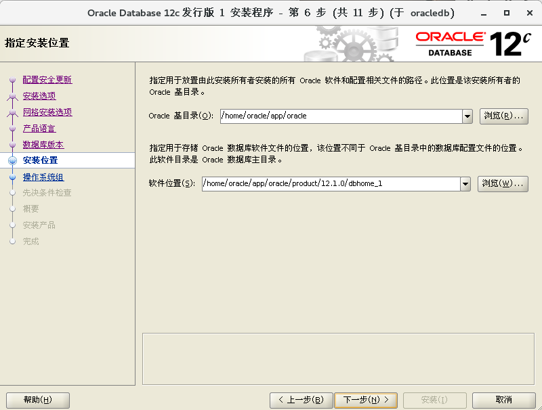Click the 安装产品 step text
Screen dimensions: 542x410
coord(39,225)
